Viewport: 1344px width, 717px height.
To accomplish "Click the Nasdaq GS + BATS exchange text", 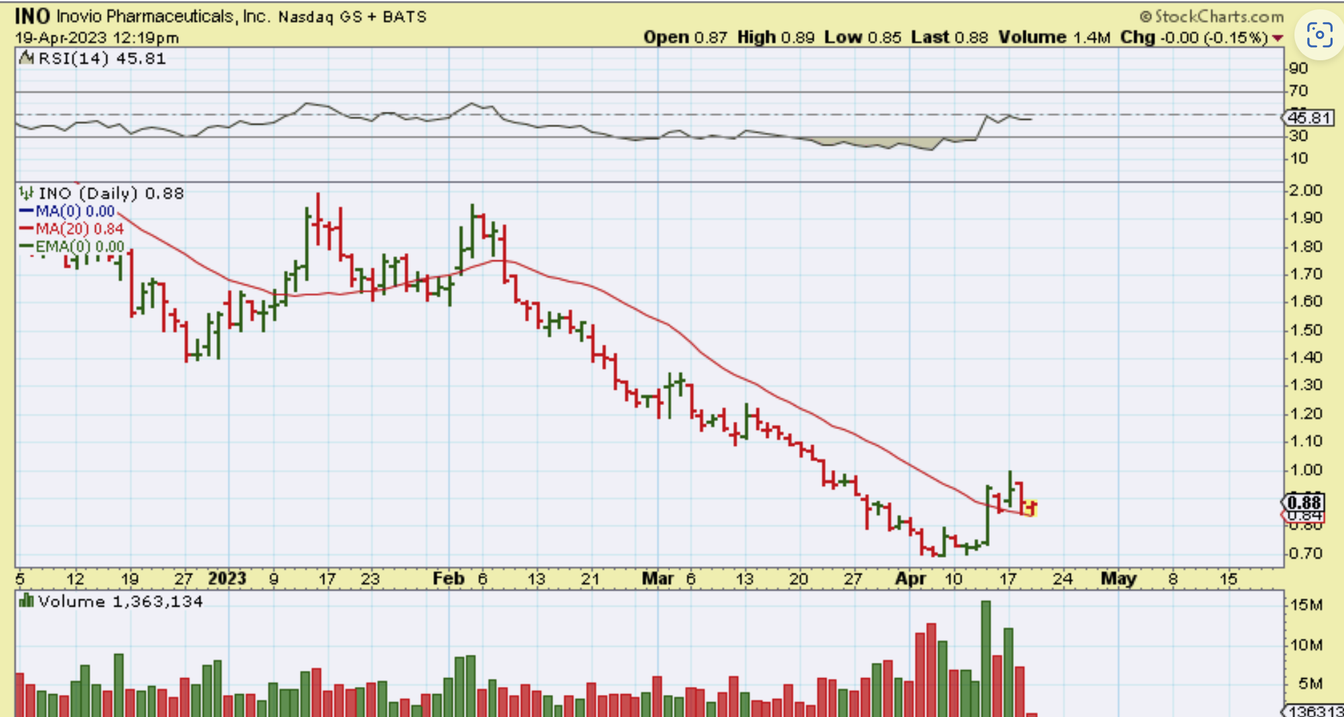I will 352,17.
